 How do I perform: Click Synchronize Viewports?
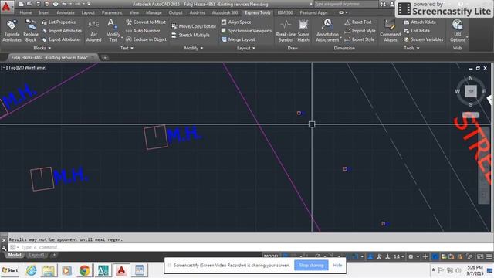246,31
